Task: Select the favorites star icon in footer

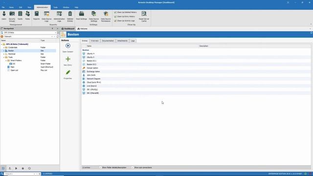Action: click(23, 168)
